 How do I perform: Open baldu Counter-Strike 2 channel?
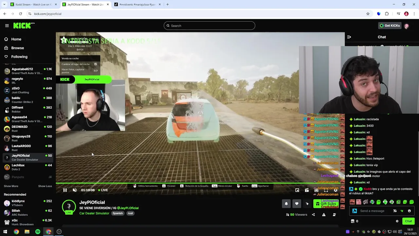[x=28, y=100]
